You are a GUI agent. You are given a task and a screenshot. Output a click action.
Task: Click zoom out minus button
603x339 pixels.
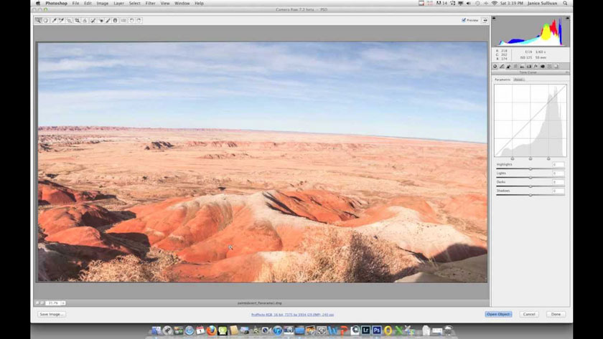click(x=37, y=303)
